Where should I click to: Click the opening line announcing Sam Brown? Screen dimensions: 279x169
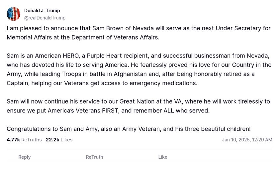pos(100,28)
